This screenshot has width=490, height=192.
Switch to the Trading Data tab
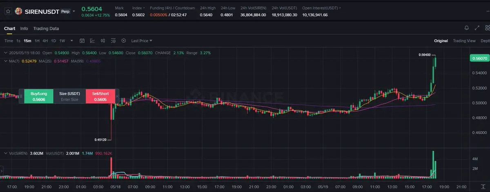[46, 29]
